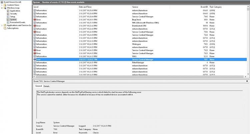Screen dimensions: 250x134
Task: Select the DistributedCOM source cell
Action: pos(139,26)
